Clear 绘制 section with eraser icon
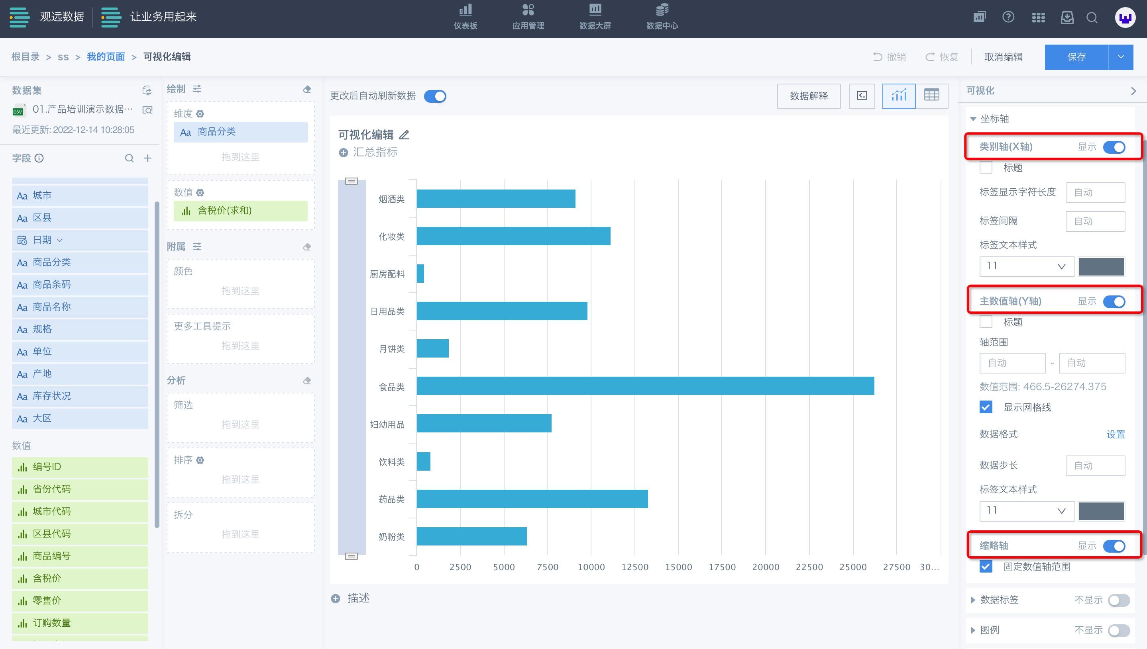This screenshot has width=1147, height=649. click(x=307, y=89)
